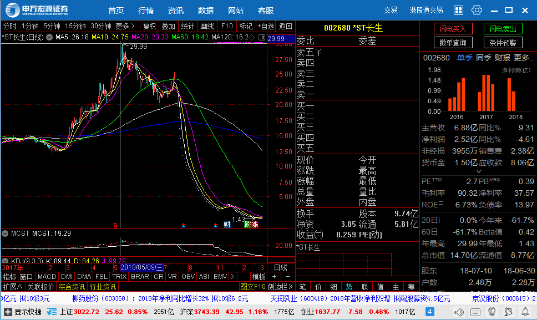
Task: Toggle 侧边栏 sidebar arrows
Action: pyautogui.click(x=281, y=287)
